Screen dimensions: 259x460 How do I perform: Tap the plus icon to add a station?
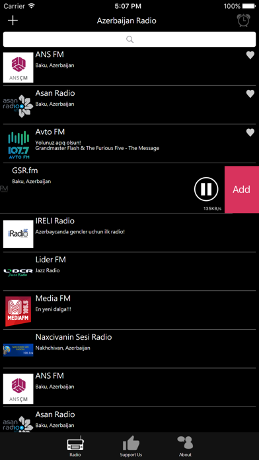tap(13, 20)
